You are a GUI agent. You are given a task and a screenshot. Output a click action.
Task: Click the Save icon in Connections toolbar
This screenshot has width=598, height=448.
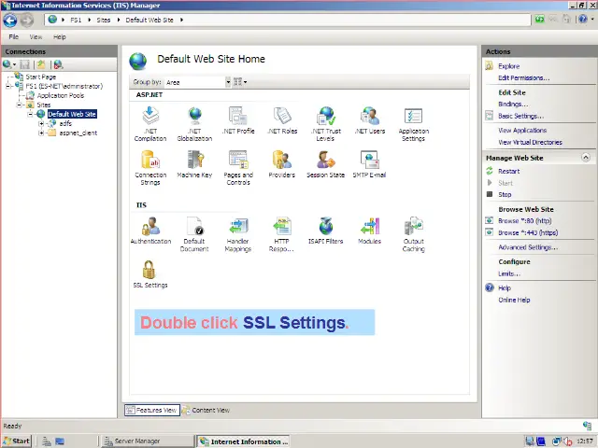click(x=25, y=64)
